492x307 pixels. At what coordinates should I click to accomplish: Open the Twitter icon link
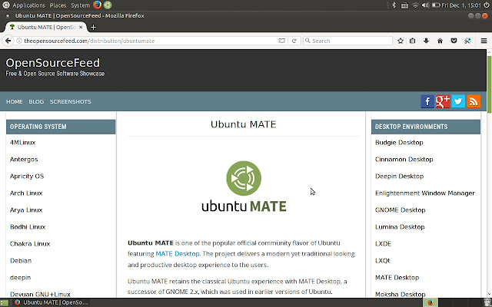tap(458, 101)
